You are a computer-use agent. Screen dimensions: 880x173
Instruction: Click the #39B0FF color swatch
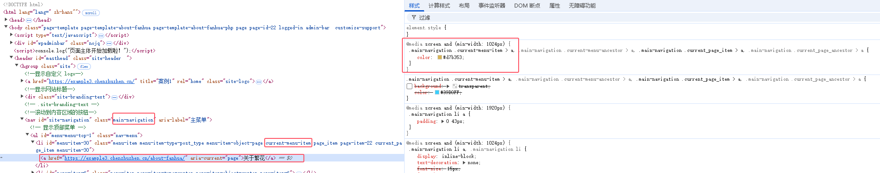[x=437, y=92]
